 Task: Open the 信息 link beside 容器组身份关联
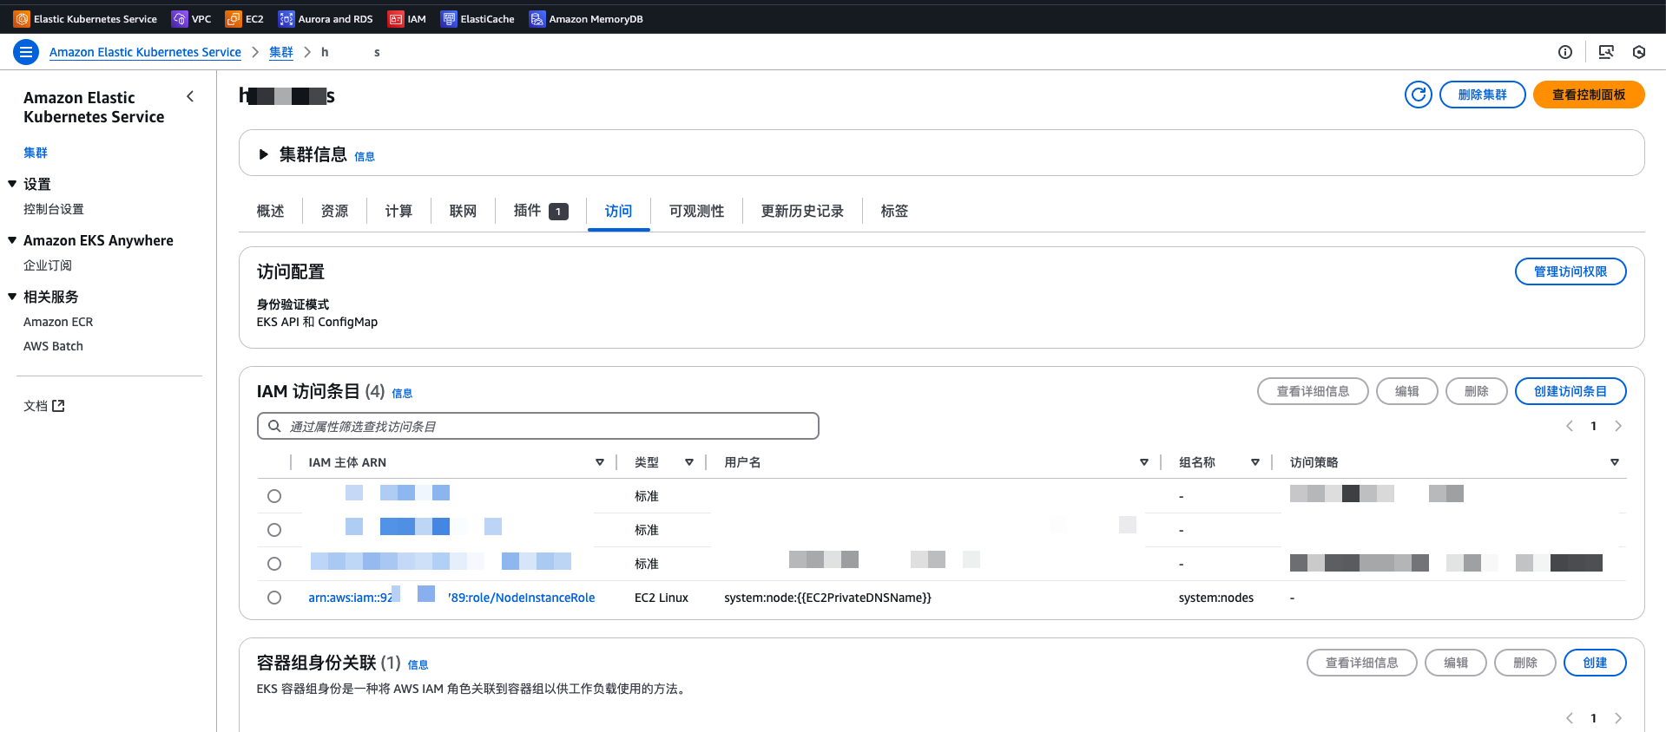point(418,664)
